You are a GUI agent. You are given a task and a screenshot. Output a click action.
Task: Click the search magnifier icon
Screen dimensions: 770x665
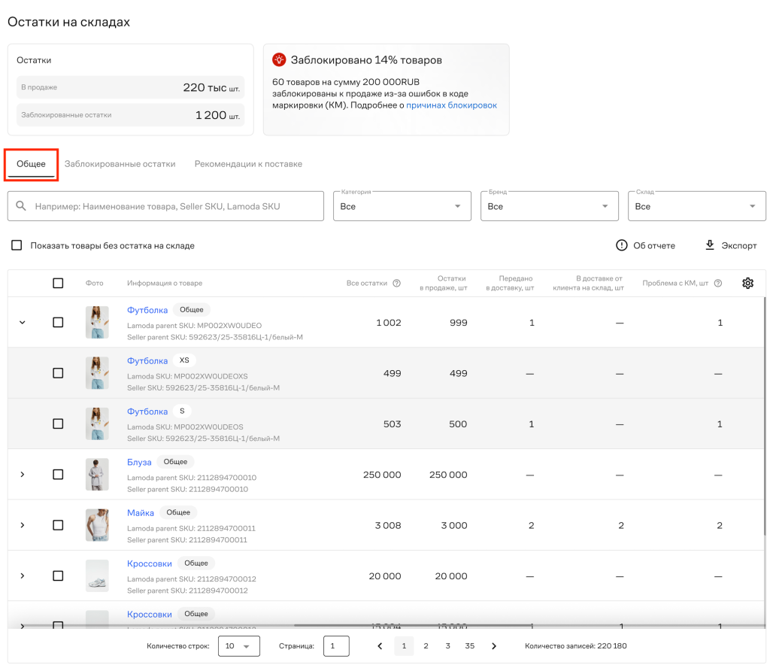(x=20, y=205)
